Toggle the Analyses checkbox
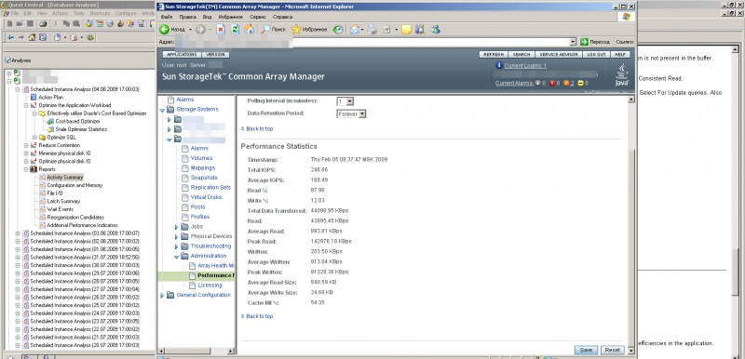The height and width of the screenshot is (359, 745). [7, 60]
